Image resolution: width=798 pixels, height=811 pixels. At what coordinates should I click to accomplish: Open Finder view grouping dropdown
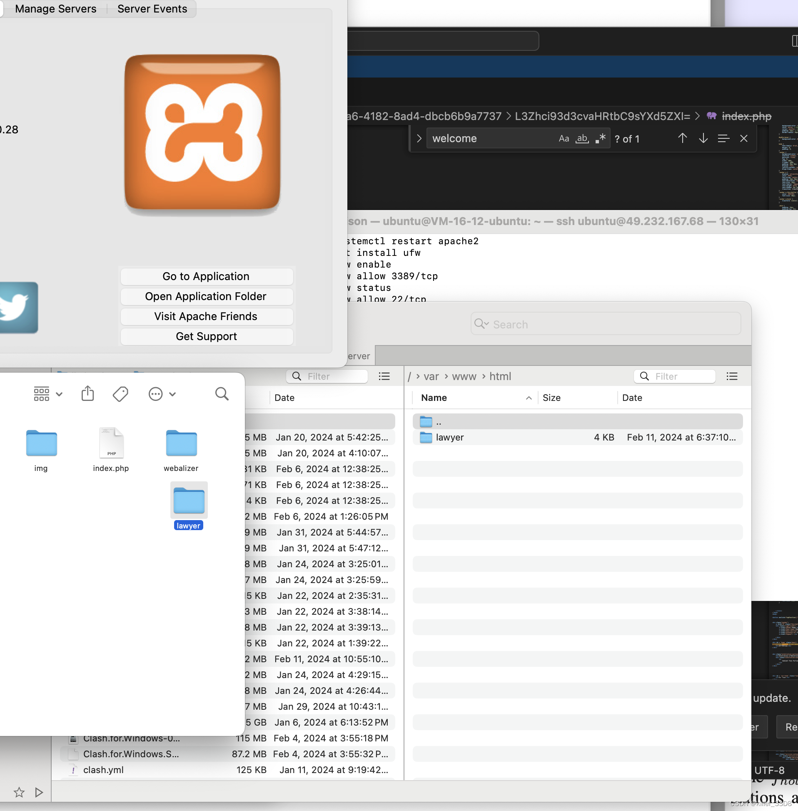pos(48,394)
